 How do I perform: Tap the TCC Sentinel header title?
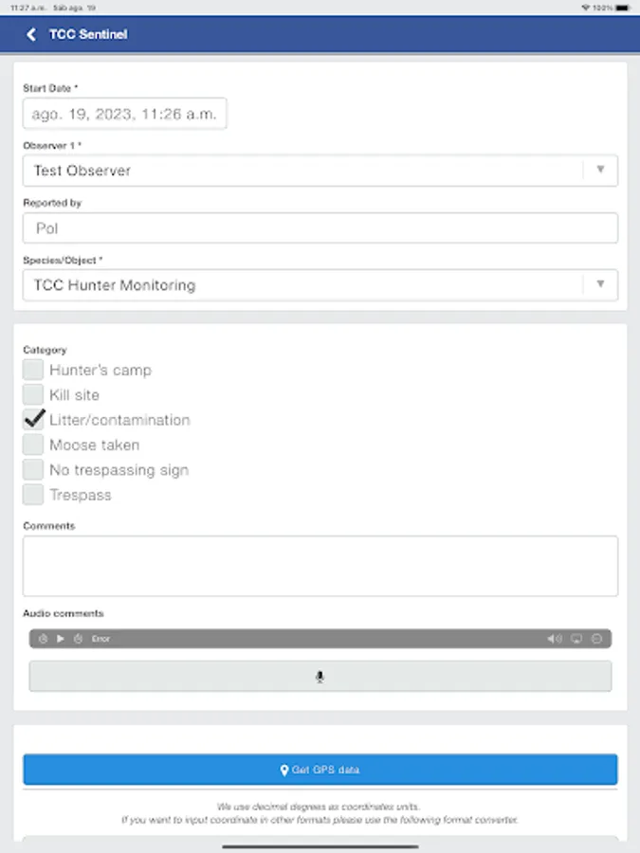(88, 34)
